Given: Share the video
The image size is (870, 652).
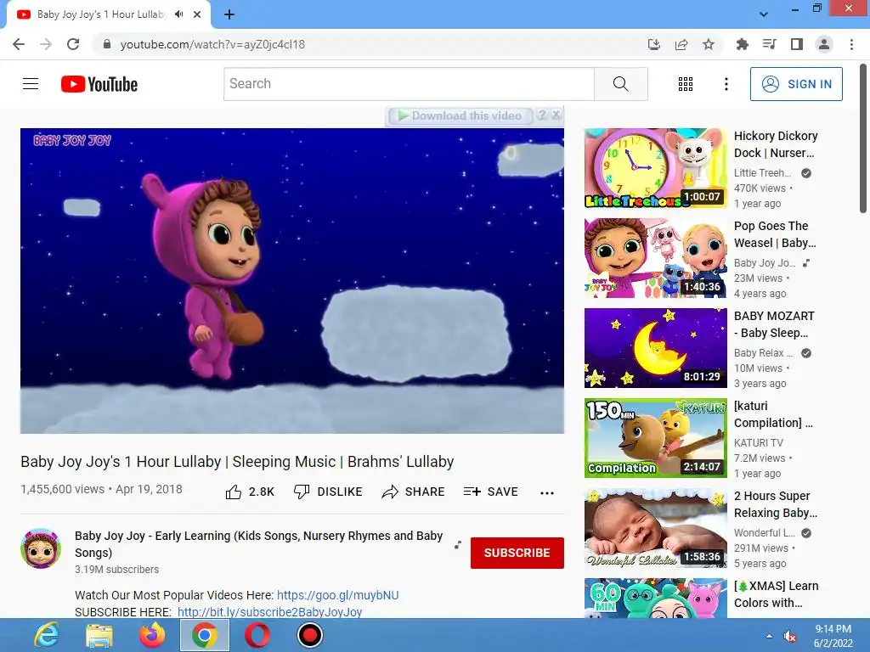Looking at the screenshot, I should (x=414, y=492).
